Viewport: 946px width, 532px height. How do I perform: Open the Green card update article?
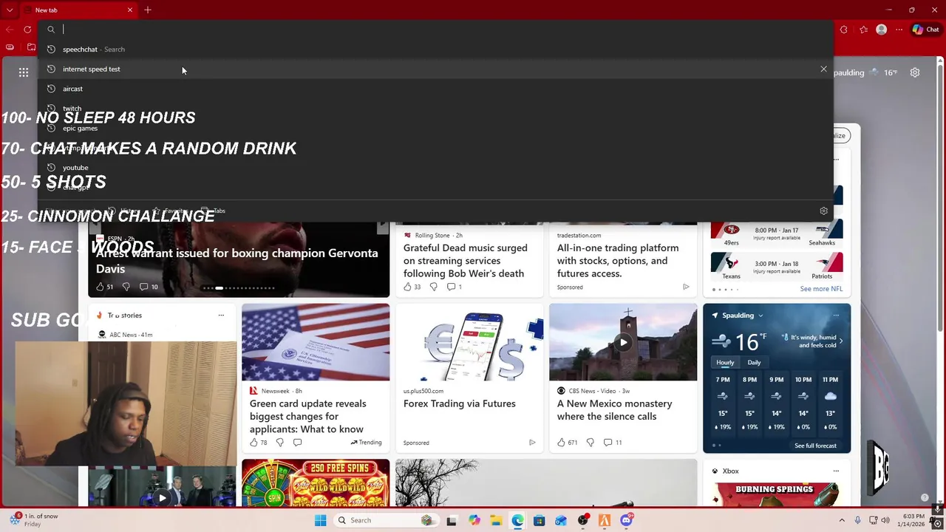[307, 416]
